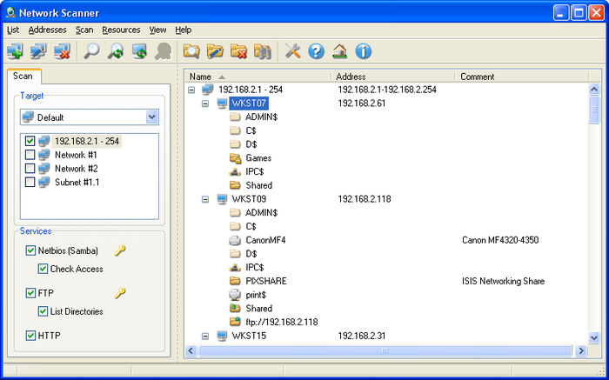
Task: Toggle the HTTP service checkbox
Action: coord(30,336)
